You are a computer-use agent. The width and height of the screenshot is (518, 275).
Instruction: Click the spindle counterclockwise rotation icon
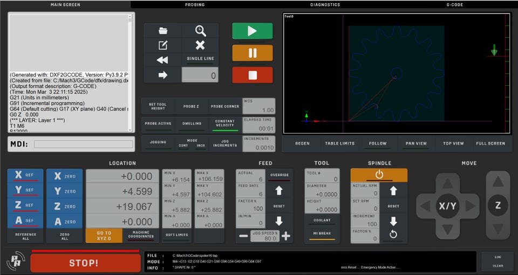click(x=393, y=235)
